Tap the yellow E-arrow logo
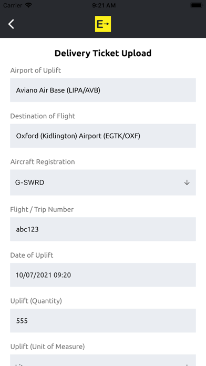The image size is (206, 366). pos(103,24)
